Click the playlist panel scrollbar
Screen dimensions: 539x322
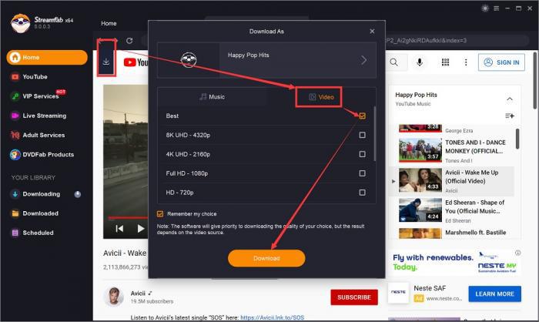pos(517,139)
